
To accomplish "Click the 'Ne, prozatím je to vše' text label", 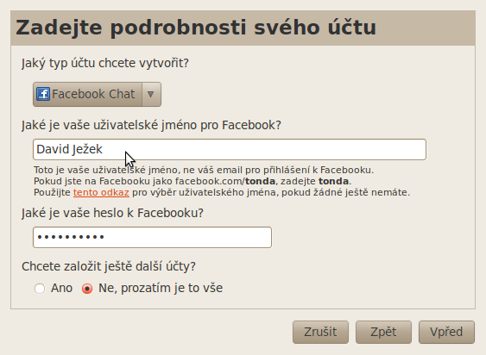I will (161, 288).
